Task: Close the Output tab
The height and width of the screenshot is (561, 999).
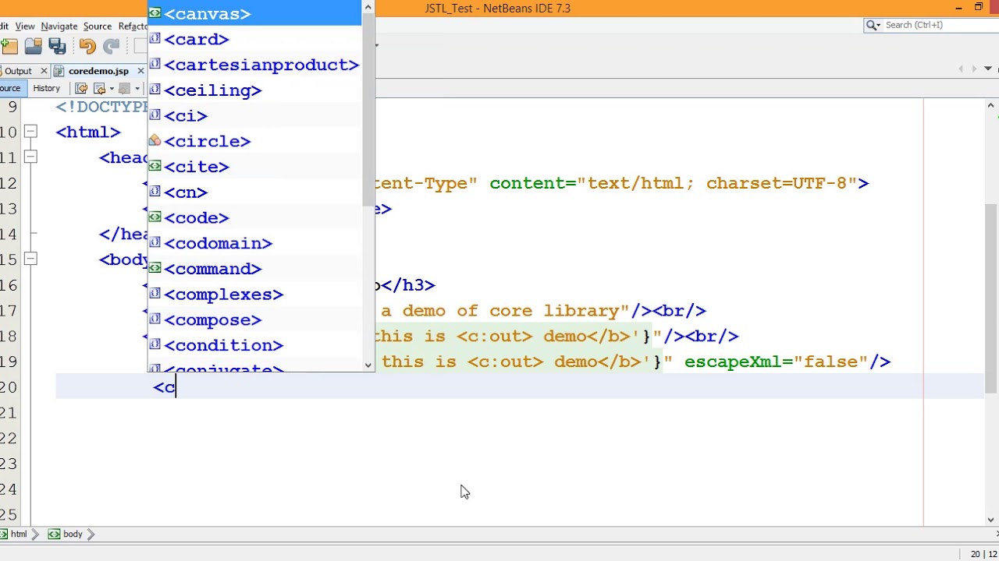Action: point(44,71)
